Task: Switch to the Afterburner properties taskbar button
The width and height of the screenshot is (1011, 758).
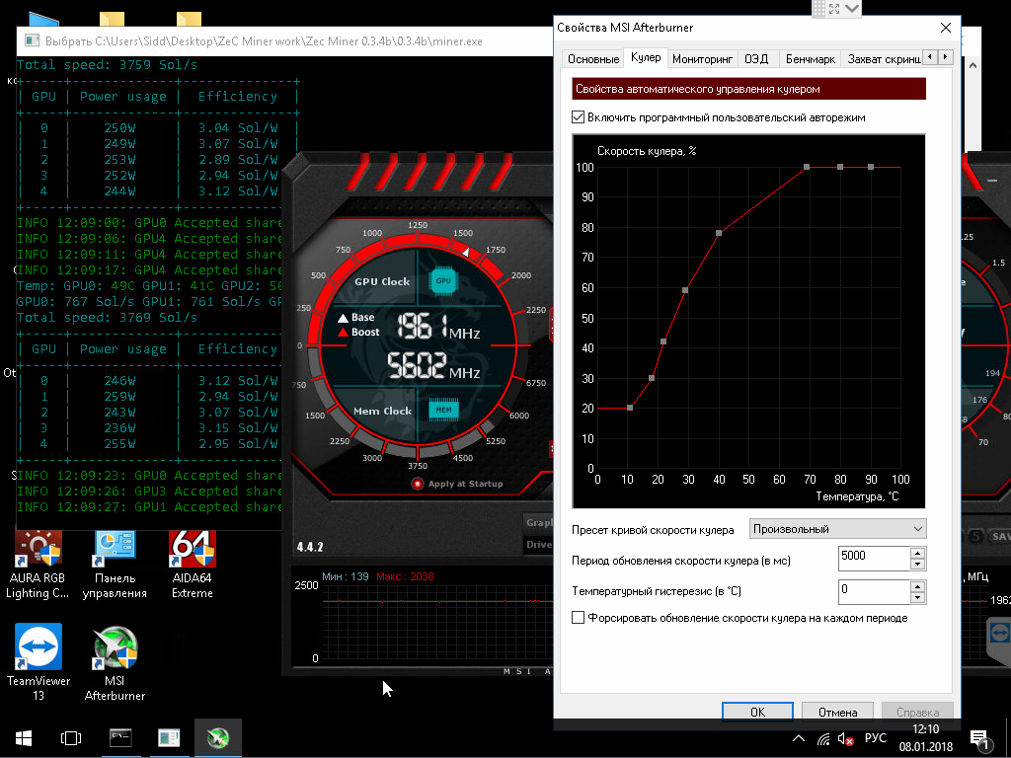Action: point(169,738)
